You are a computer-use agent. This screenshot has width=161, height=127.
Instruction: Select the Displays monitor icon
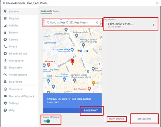tap(5, 18)
